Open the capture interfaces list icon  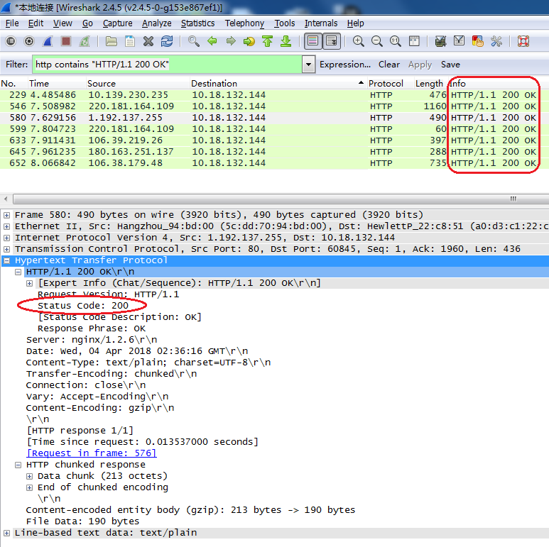click(x=11, y=41)
